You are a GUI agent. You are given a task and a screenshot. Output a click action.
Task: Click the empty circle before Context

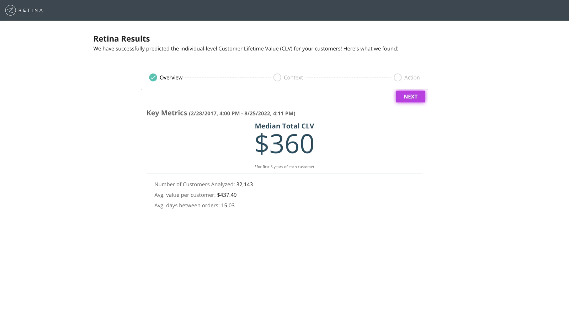[277, 77]
